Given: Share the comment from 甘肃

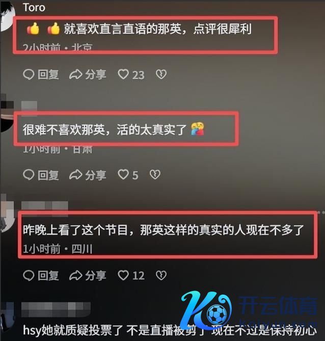Looking at the screenshot, I should click(88, 175).
